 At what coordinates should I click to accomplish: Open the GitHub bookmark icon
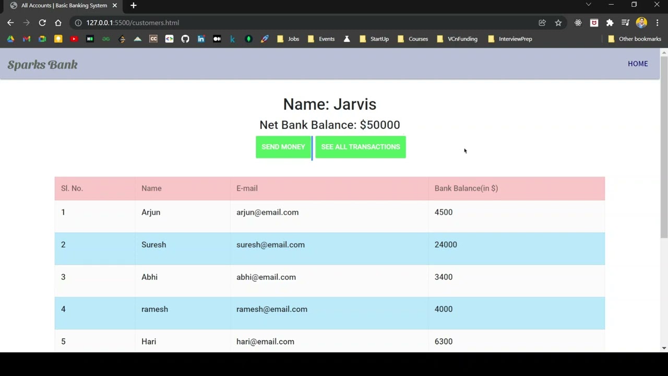coord(185,39)
